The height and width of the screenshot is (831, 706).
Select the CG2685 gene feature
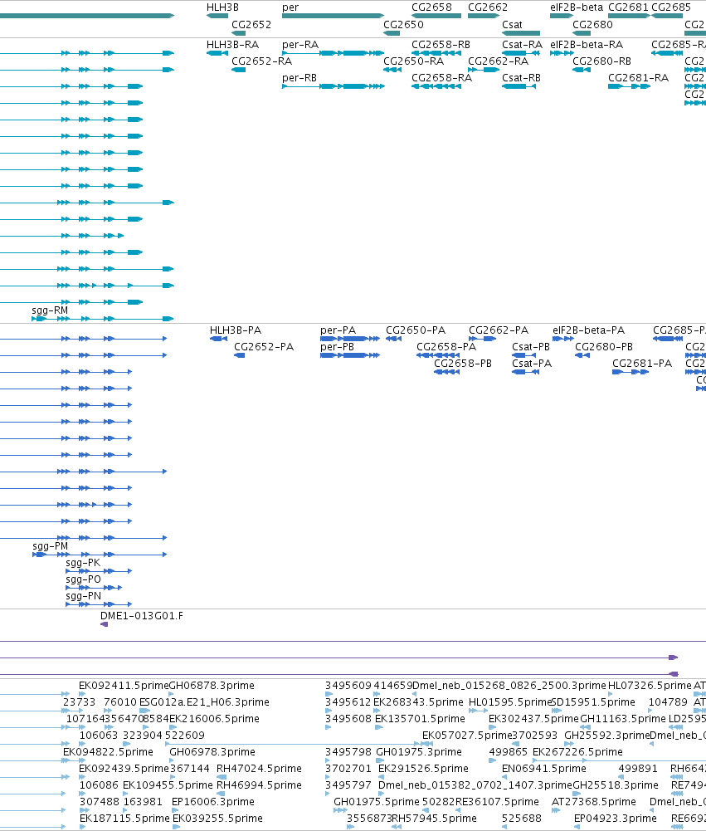tap(667, 16)
